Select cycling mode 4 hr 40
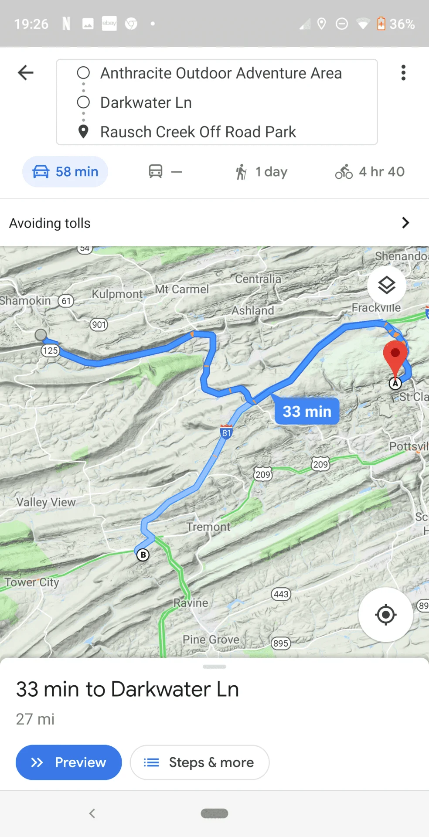The width and height of the screenshot is (429, 837). point(370,172)
